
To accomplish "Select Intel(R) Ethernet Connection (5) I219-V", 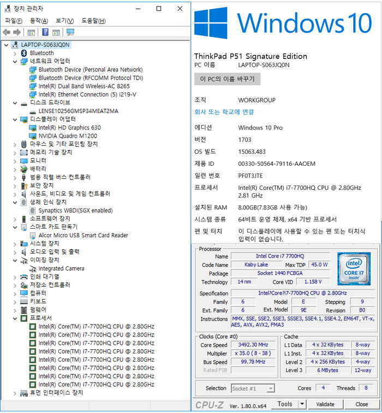I will click(x=87, y=94).
